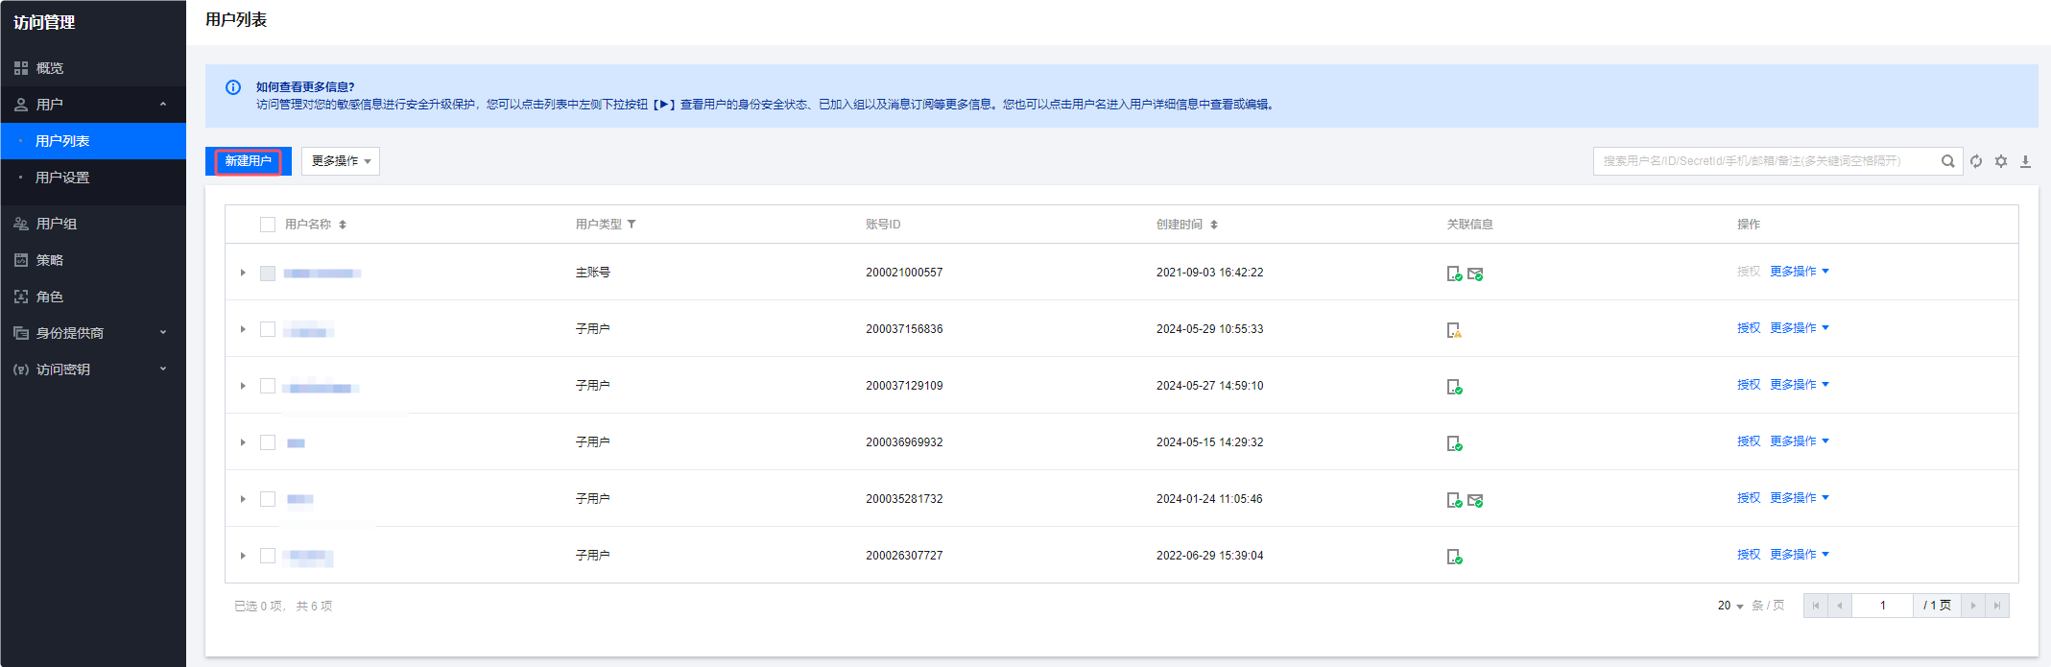Click device status icon for account 200035281732
The image size is (2051, 667).
[1454, 500]
